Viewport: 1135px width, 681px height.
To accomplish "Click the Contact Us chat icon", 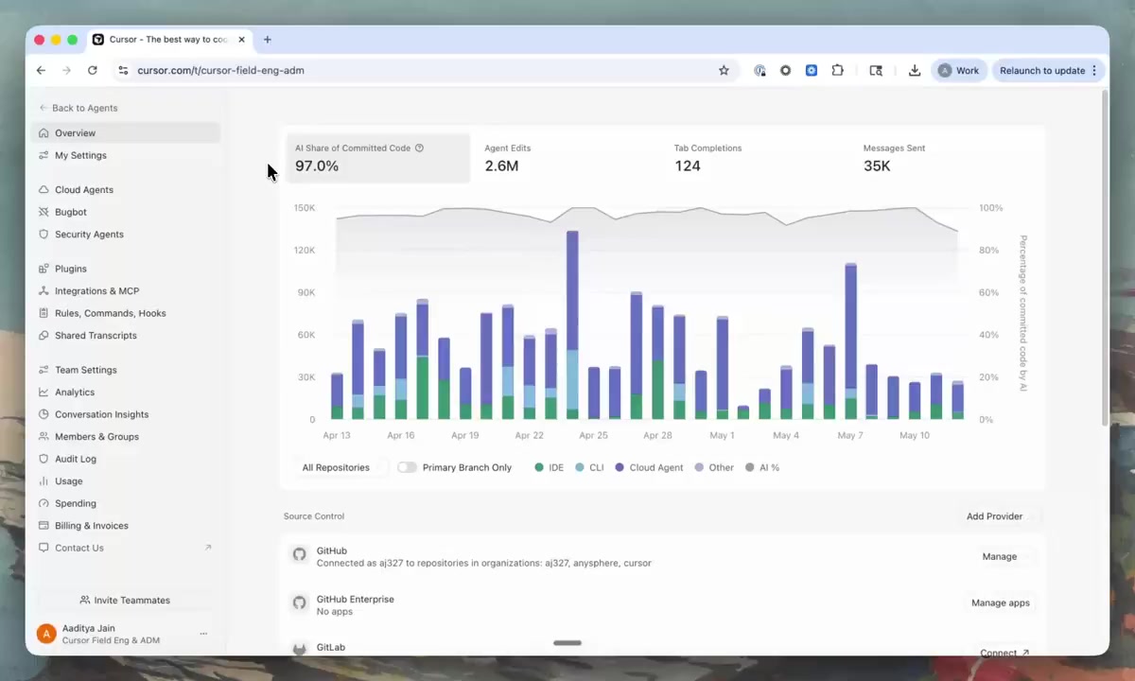I will point(44,548).
